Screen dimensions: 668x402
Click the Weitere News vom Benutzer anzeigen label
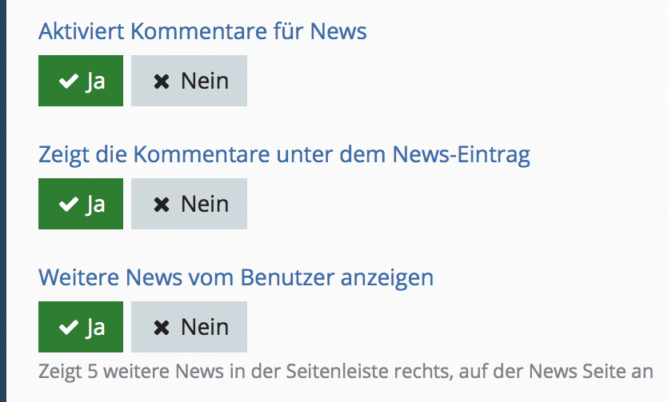click(x=236, y=277)
